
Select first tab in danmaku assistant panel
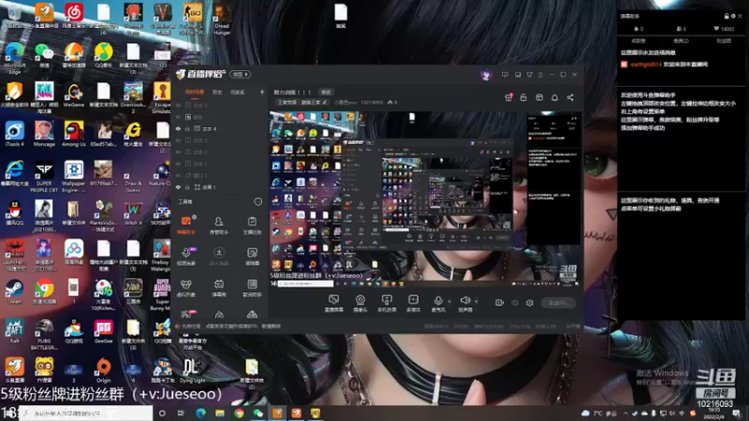coord(639,41)
